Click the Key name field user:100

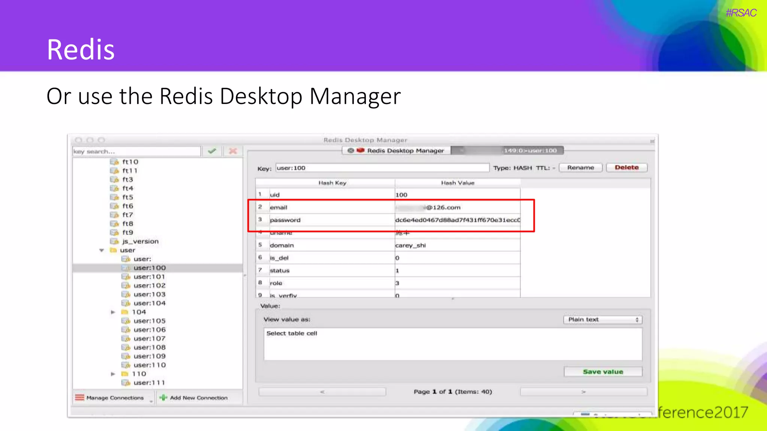pos(382,168)
